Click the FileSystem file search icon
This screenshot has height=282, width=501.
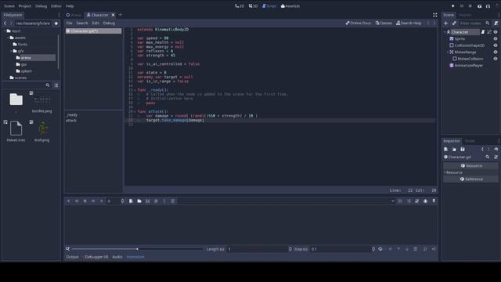coord(48,85)
